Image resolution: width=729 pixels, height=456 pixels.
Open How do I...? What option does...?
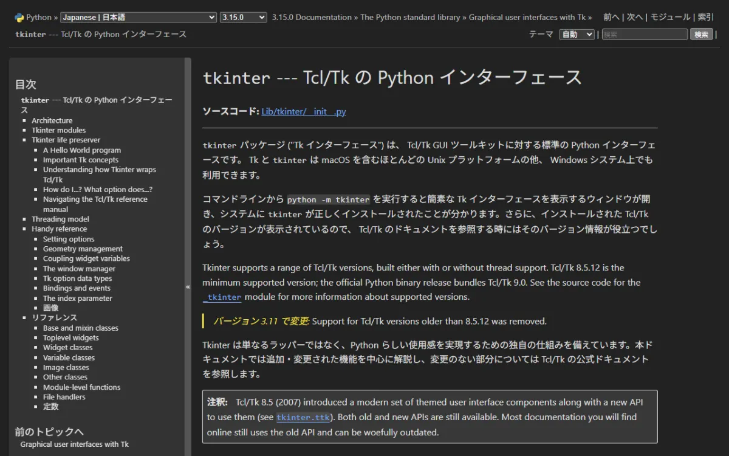tap(98, 189)
